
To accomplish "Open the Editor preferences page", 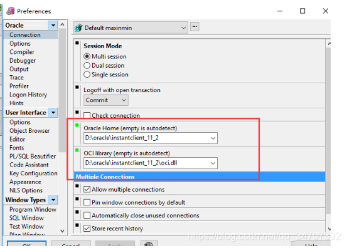I will 18,140.
